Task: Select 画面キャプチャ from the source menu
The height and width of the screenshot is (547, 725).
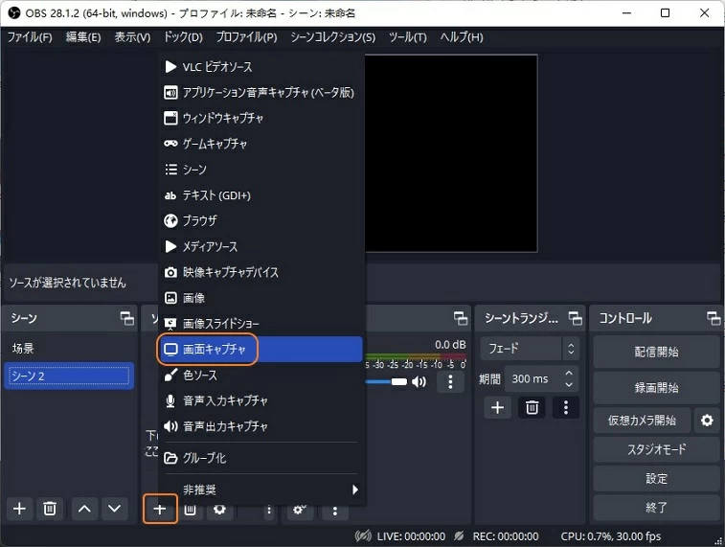Action: pyautogui.click(x=261, y=349)
